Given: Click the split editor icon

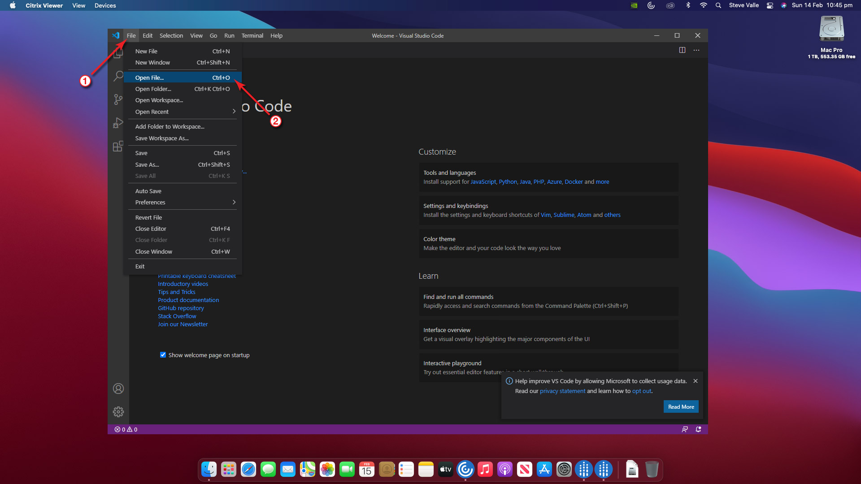Looking at the screenshot, I should (682, 50).
